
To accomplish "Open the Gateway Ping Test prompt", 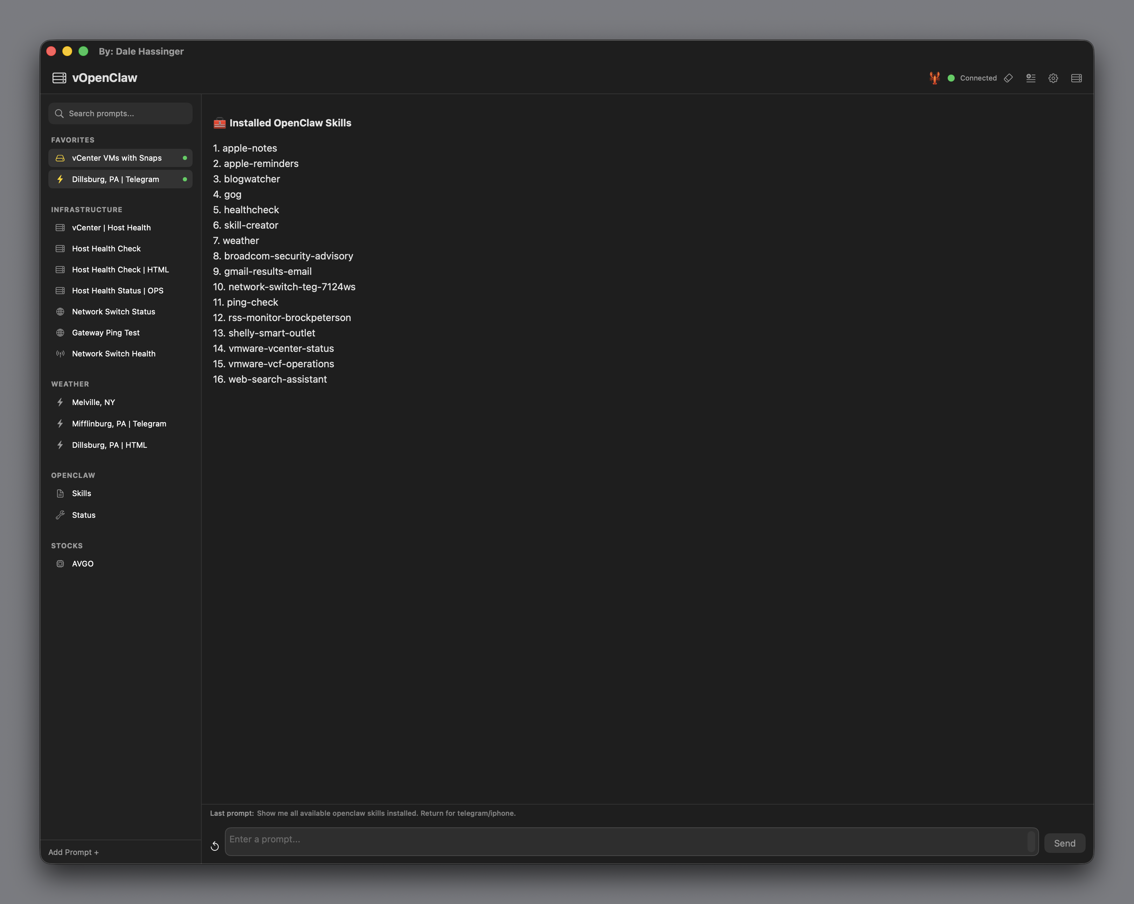I will (106, 332).
